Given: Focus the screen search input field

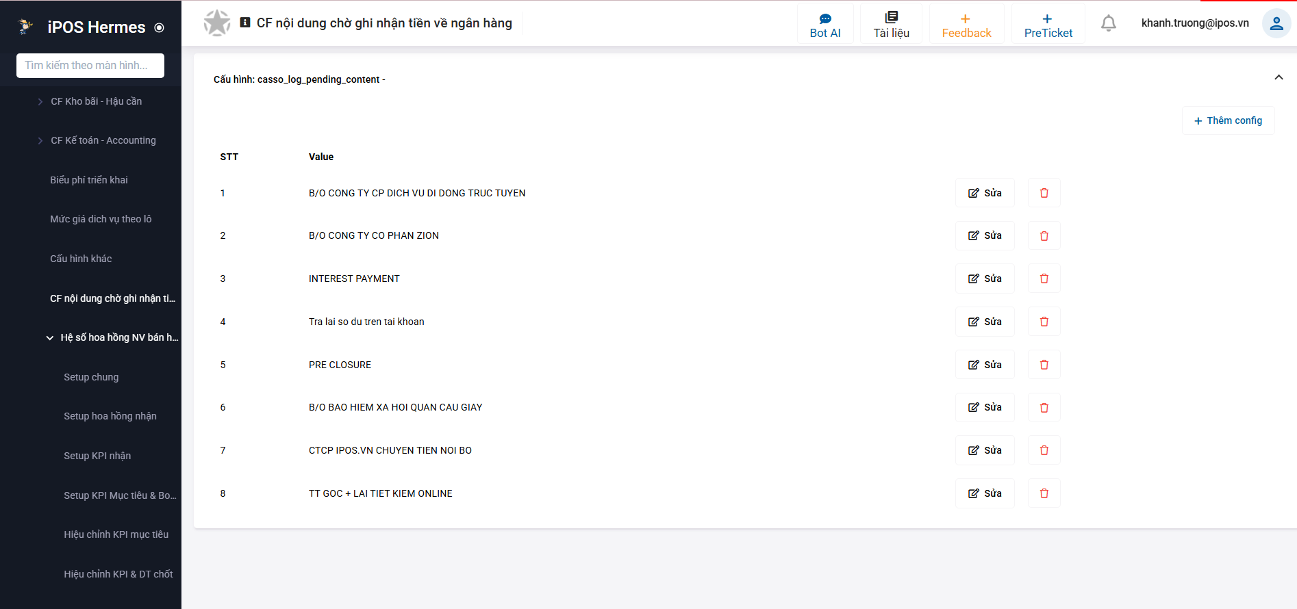Looking at the screenshot, I should (90, 66).
